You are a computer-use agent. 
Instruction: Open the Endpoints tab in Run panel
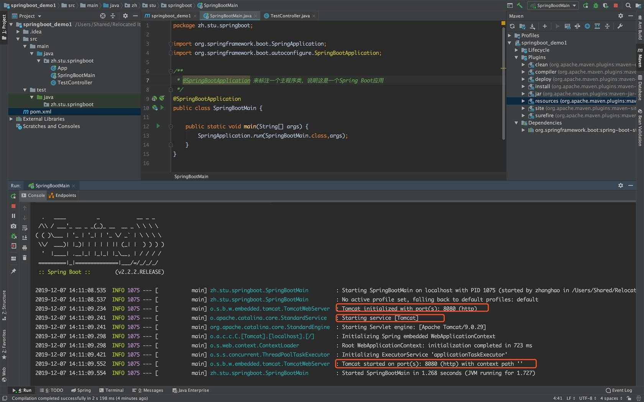tap(62, 195)
